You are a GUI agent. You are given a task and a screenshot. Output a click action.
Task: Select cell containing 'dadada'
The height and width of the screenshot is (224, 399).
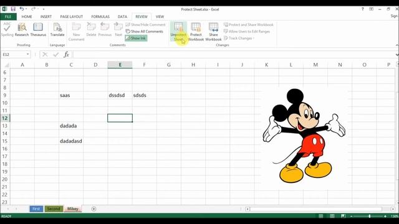(x=71, y=126)
